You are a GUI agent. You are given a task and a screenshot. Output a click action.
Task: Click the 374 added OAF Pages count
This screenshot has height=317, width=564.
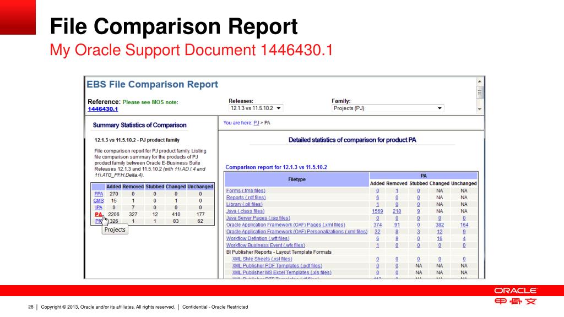tap(377, 225)
